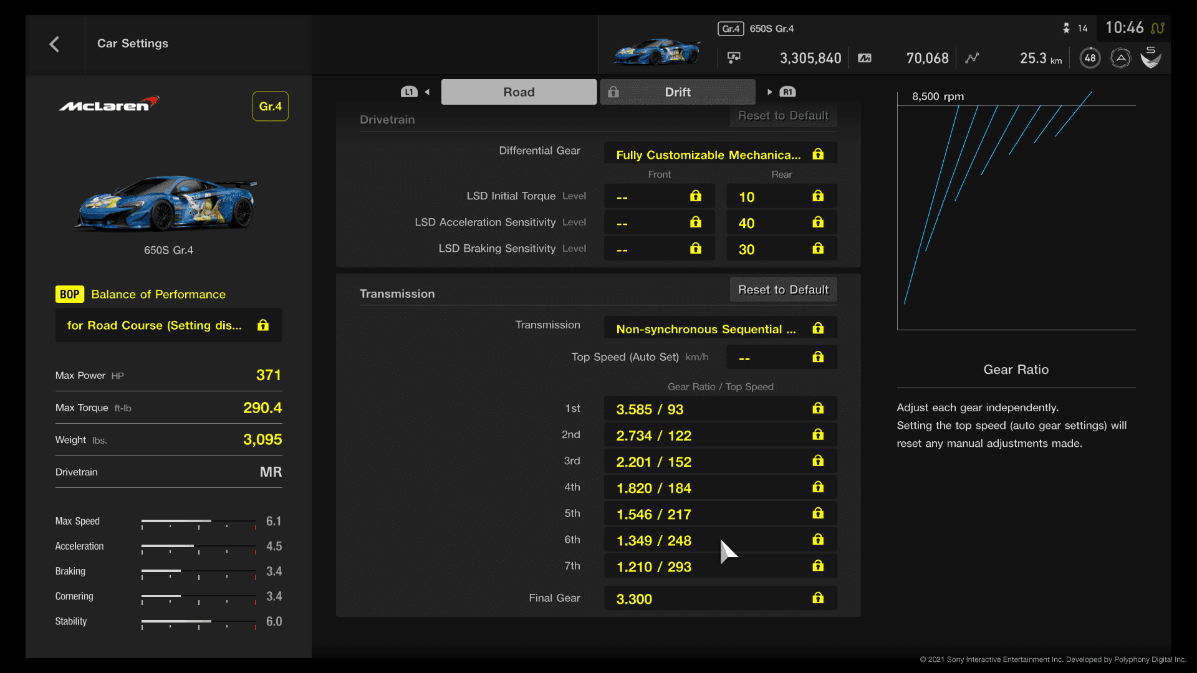Click the network status icon beside clock
This screenshot has height=673, width=1197.
(1157, 28)
